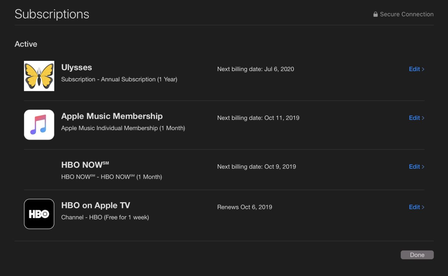Viewport: 448px width, 276px height.
Task: Click the chevron beside Apple Music Edit
Action: click(423, 118)
